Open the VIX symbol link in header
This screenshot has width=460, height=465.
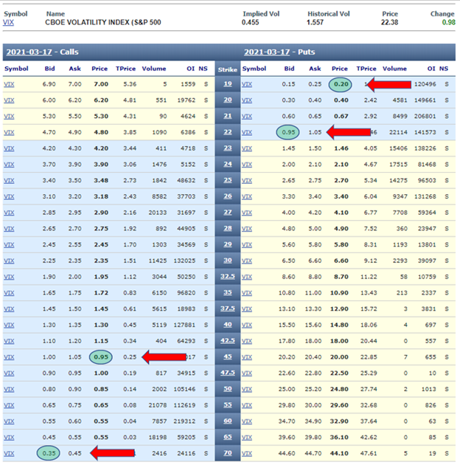(8, 23)
